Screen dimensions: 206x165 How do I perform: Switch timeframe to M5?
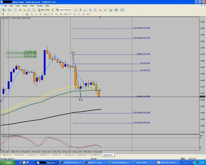click(56, 14)
